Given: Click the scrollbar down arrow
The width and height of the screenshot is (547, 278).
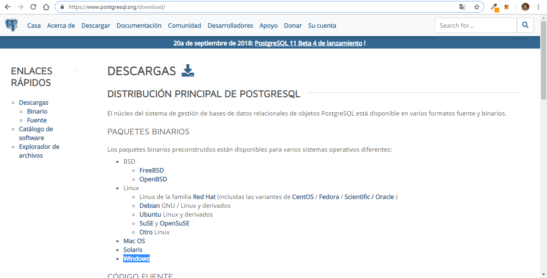Looking at the screenshot, I should 543,274.
